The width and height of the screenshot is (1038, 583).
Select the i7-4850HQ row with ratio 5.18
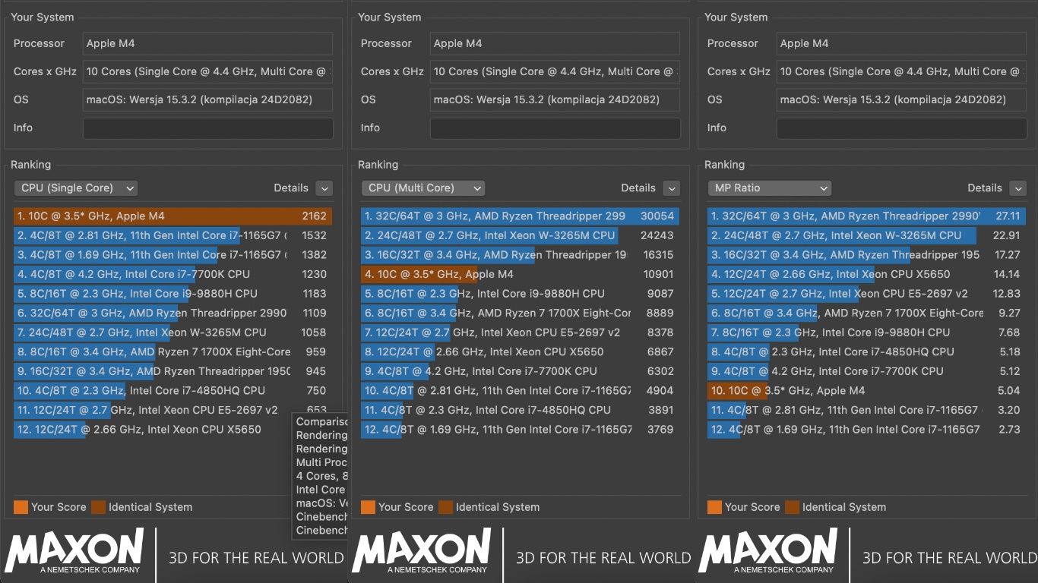pos(866,352)
